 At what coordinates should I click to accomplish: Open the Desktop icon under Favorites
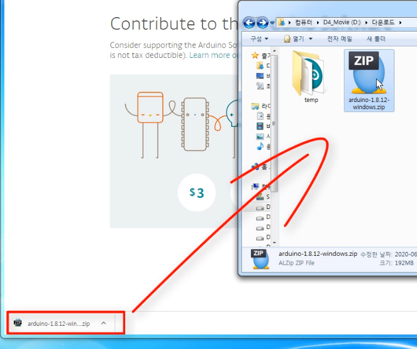pos(260,76)
